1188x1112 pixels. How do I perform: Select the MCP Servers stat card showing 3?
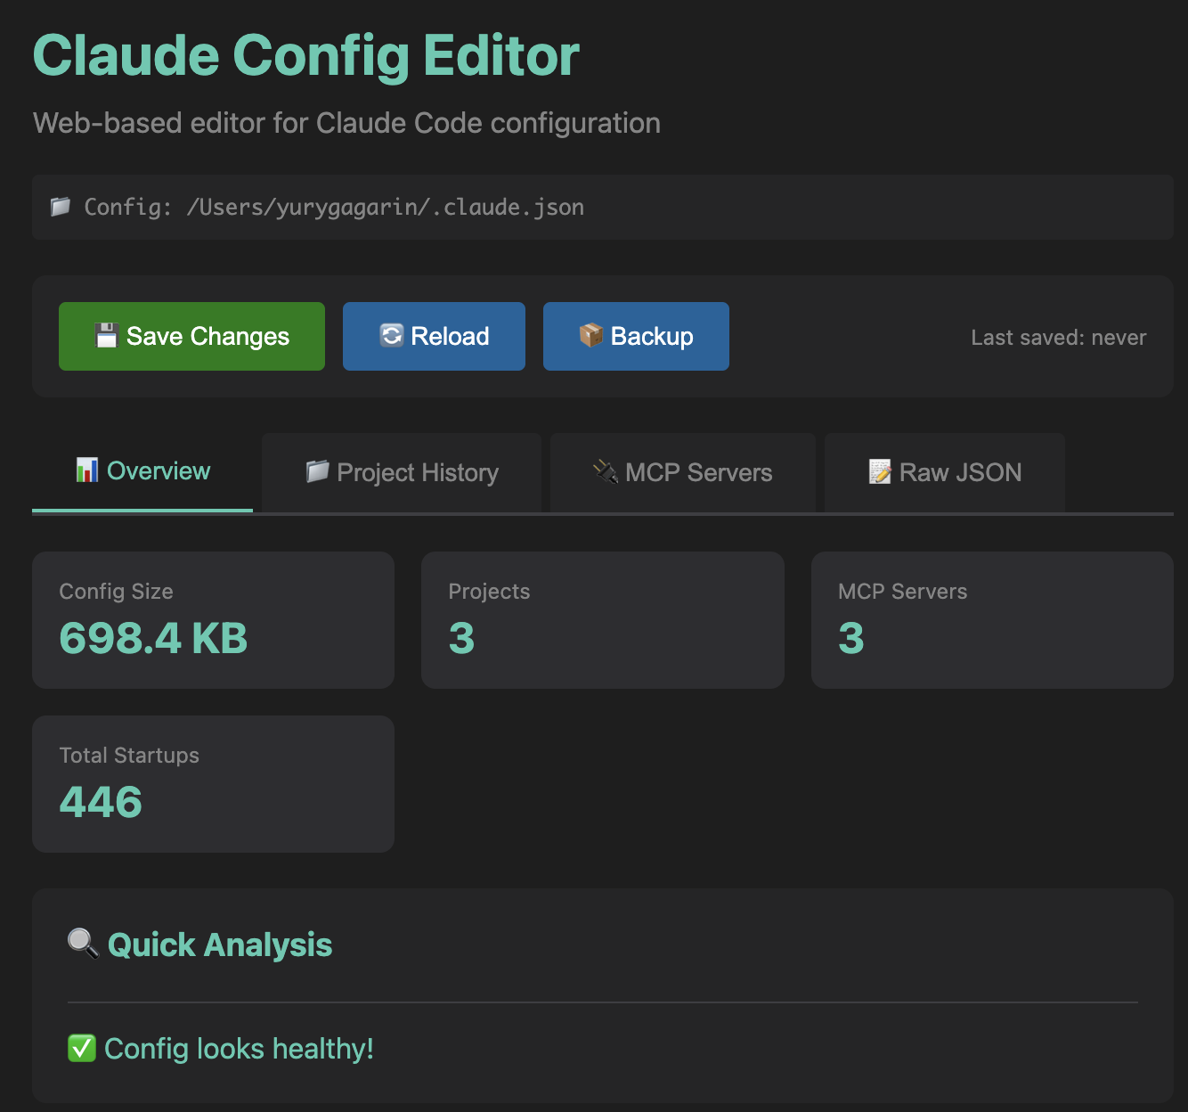pyautogui.click(x=992, y=620)
